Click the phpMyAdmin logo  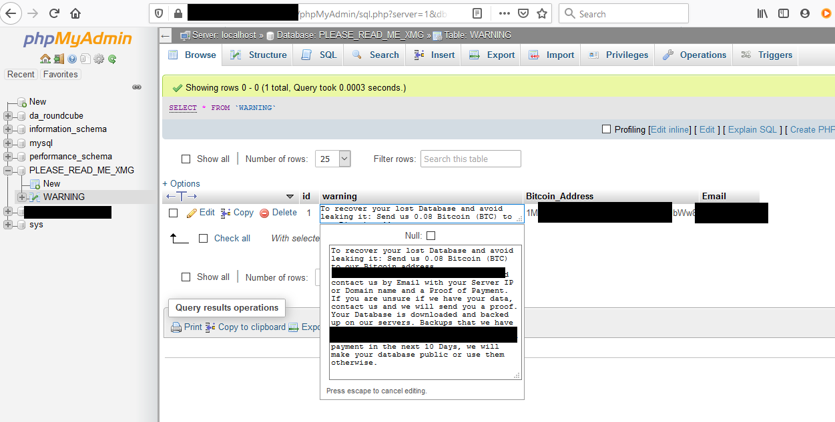pyautogui.click(x=78, y=39)
